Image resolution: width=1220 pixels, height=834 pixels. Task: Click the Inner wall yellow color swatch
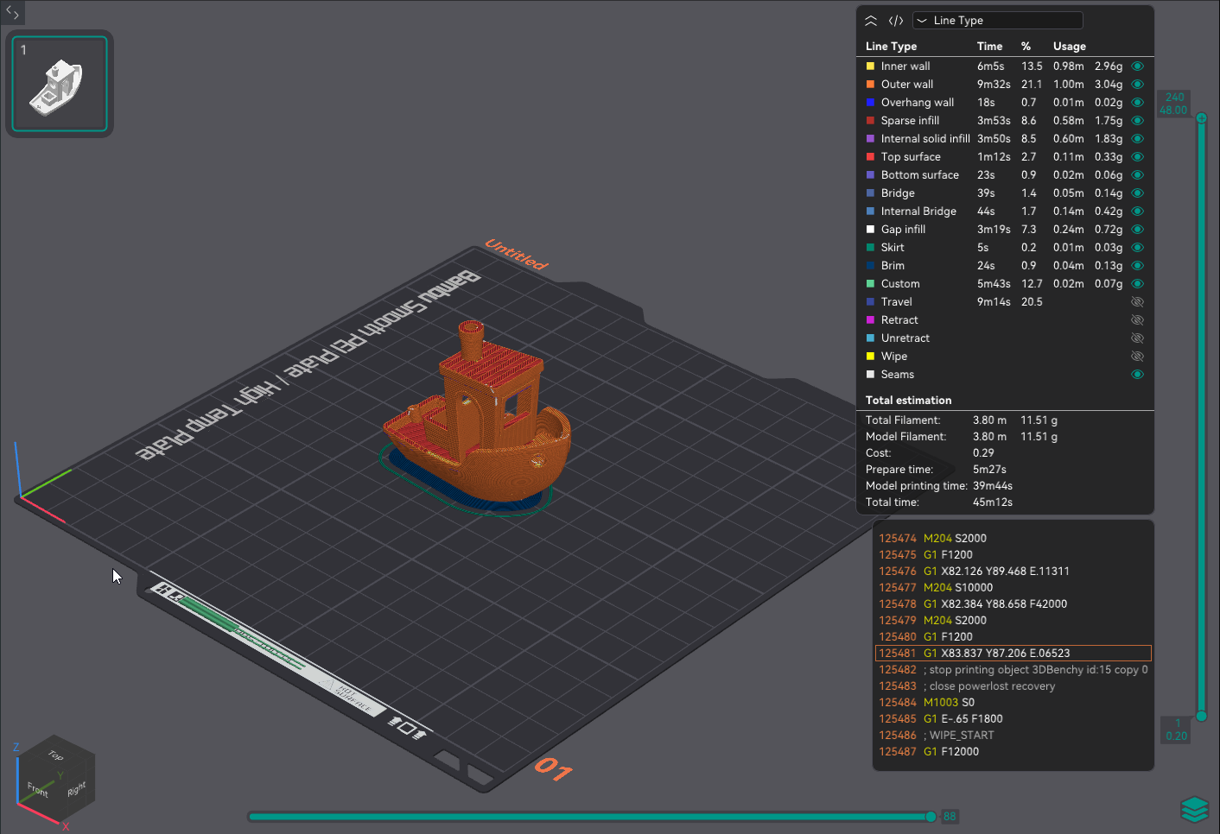coord(870,66)
